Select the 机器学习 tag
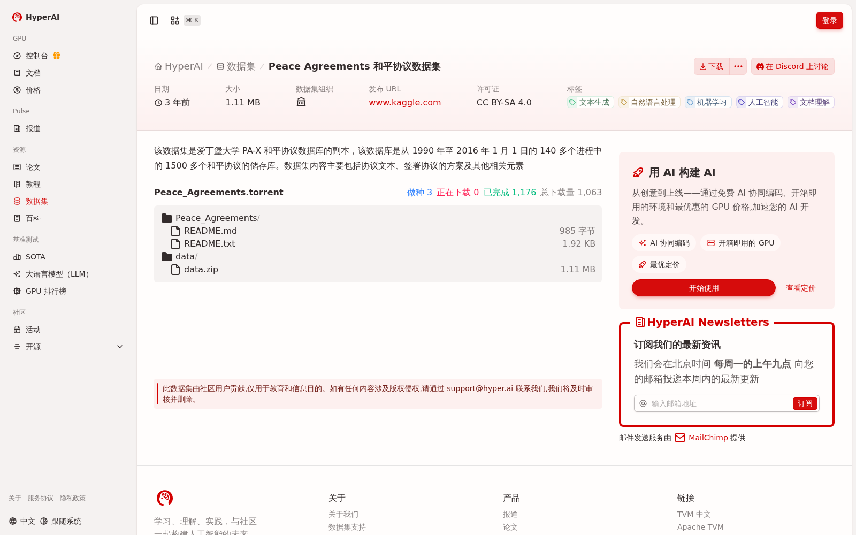The image size is (856, 535). click(x=707, y=102)
